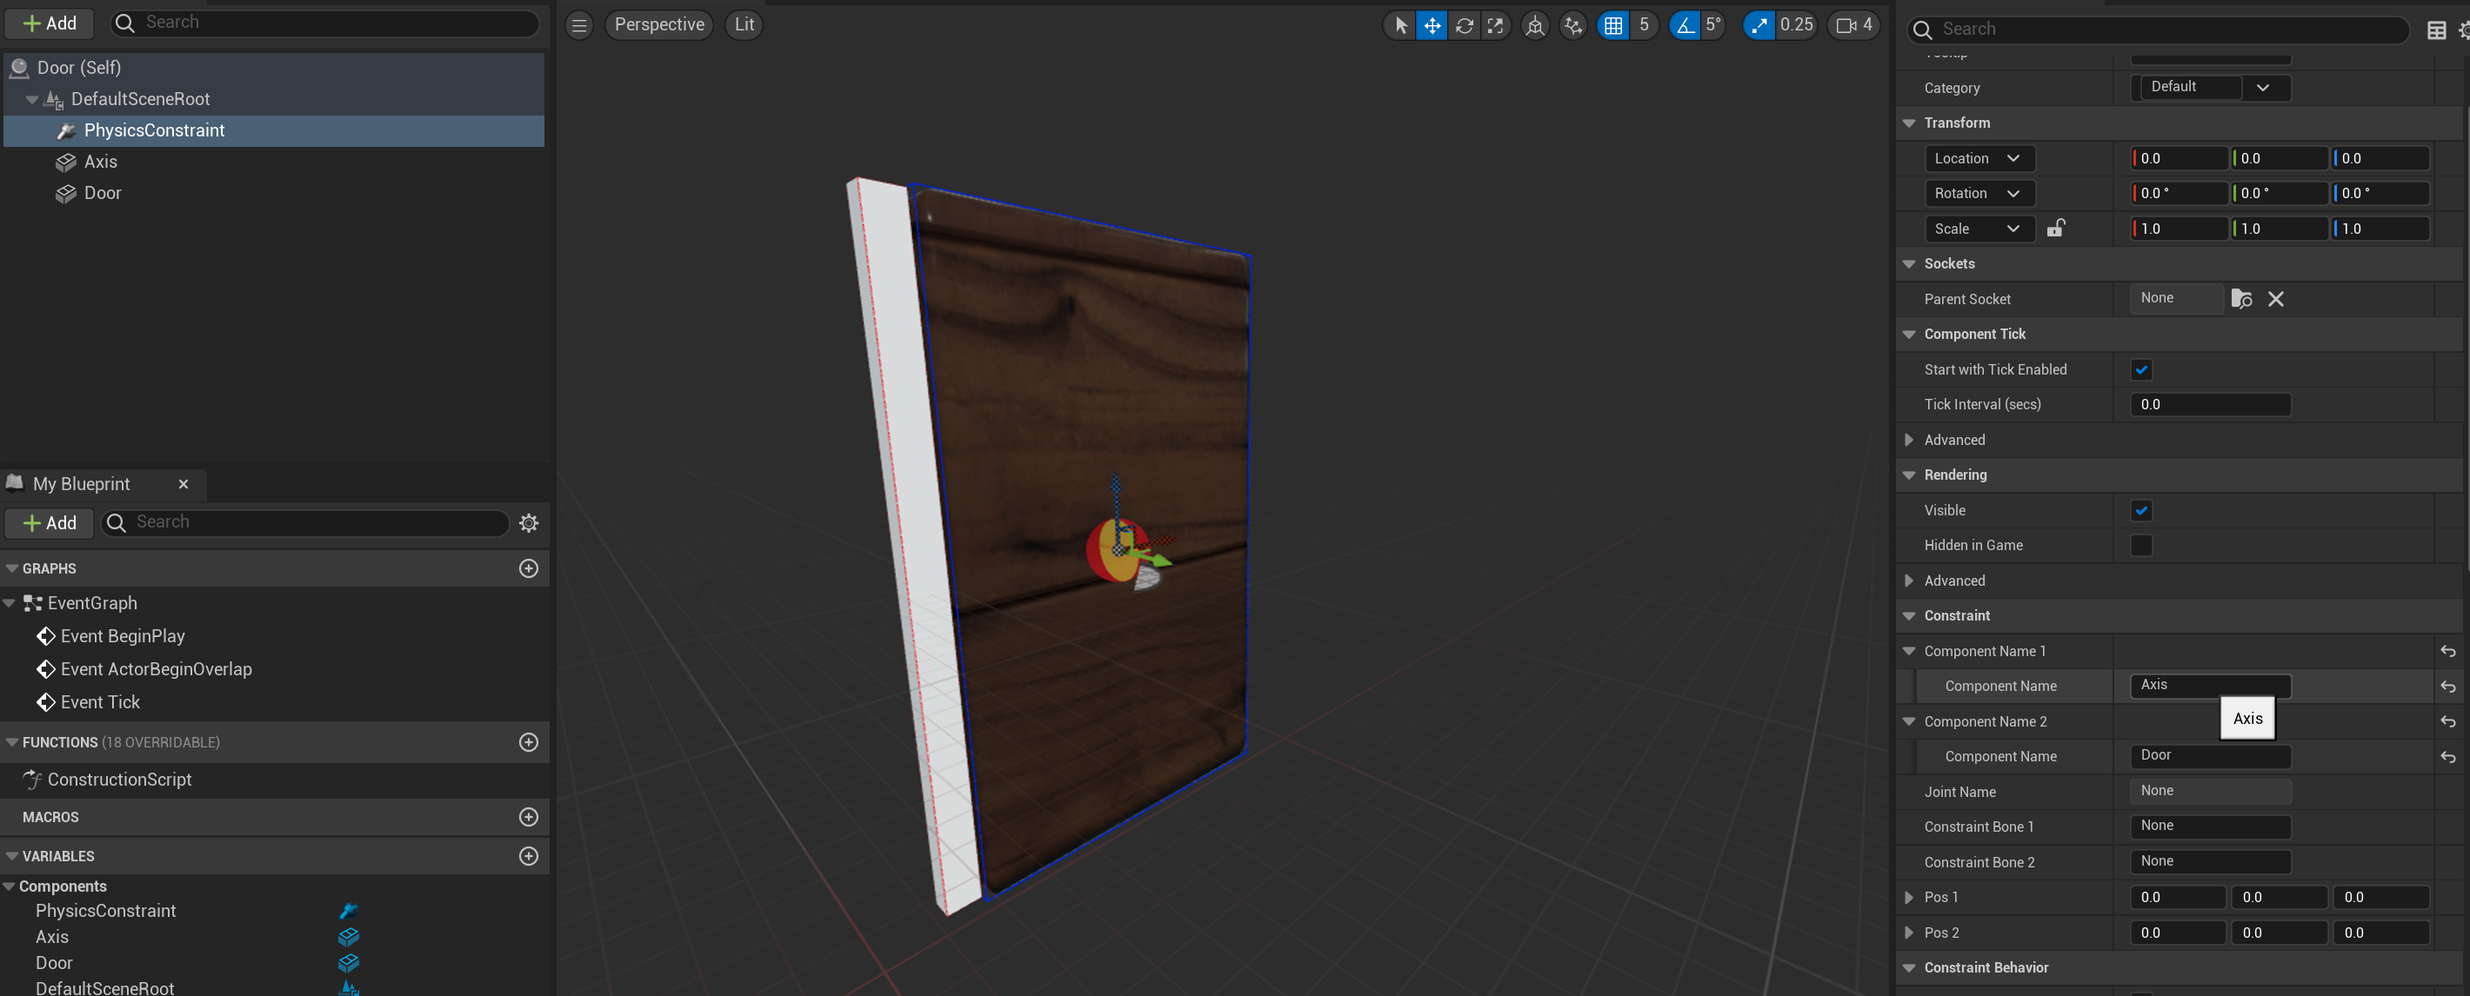Click the Tick Interval input field
This screenshot has width=2470, height=996.
pos(2209,404)
